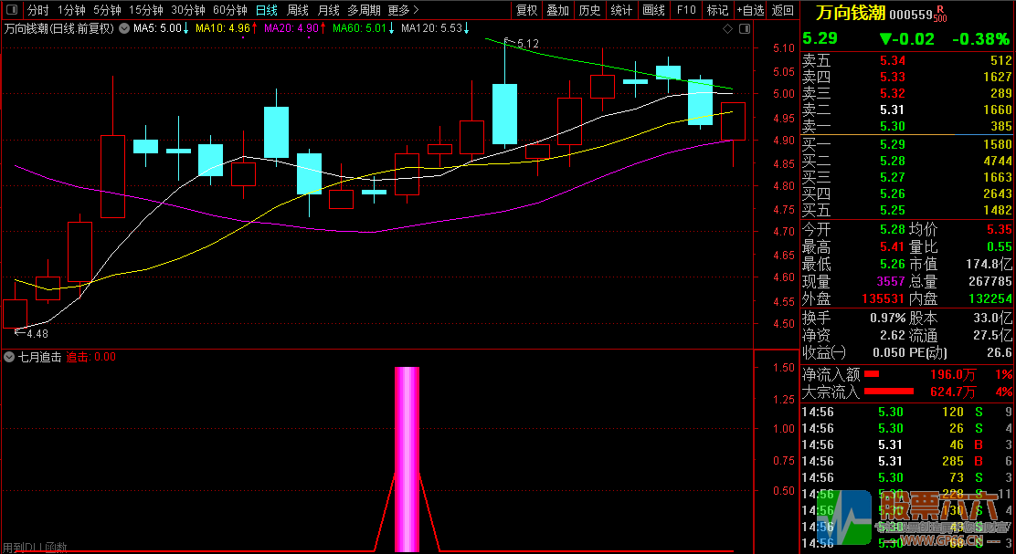Switch to the 周线 weekly tab

(298, 10)
